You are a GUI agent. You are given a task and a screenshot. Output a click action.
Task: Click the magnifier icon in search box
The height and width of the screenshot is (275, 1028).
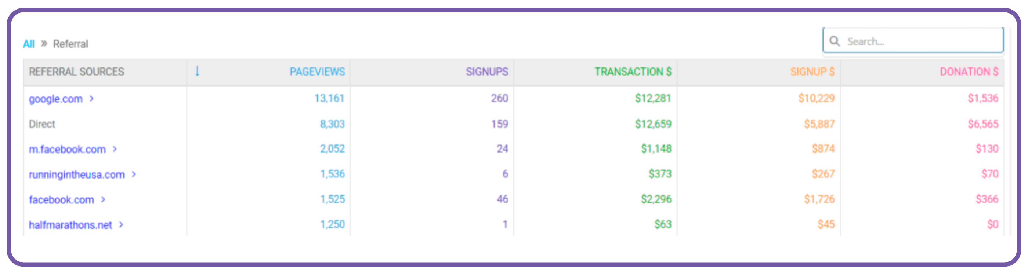(835, 41)
